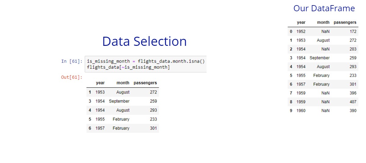Screen dimensions: 366x163
Task: Click the Our DataFrame heading
Action: coord(324,8)
